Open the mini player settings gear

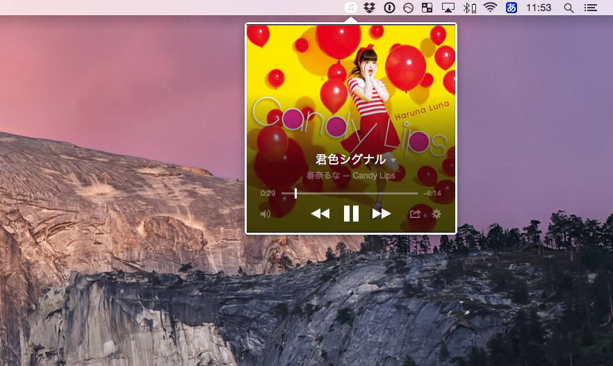[x=436, y=214]
